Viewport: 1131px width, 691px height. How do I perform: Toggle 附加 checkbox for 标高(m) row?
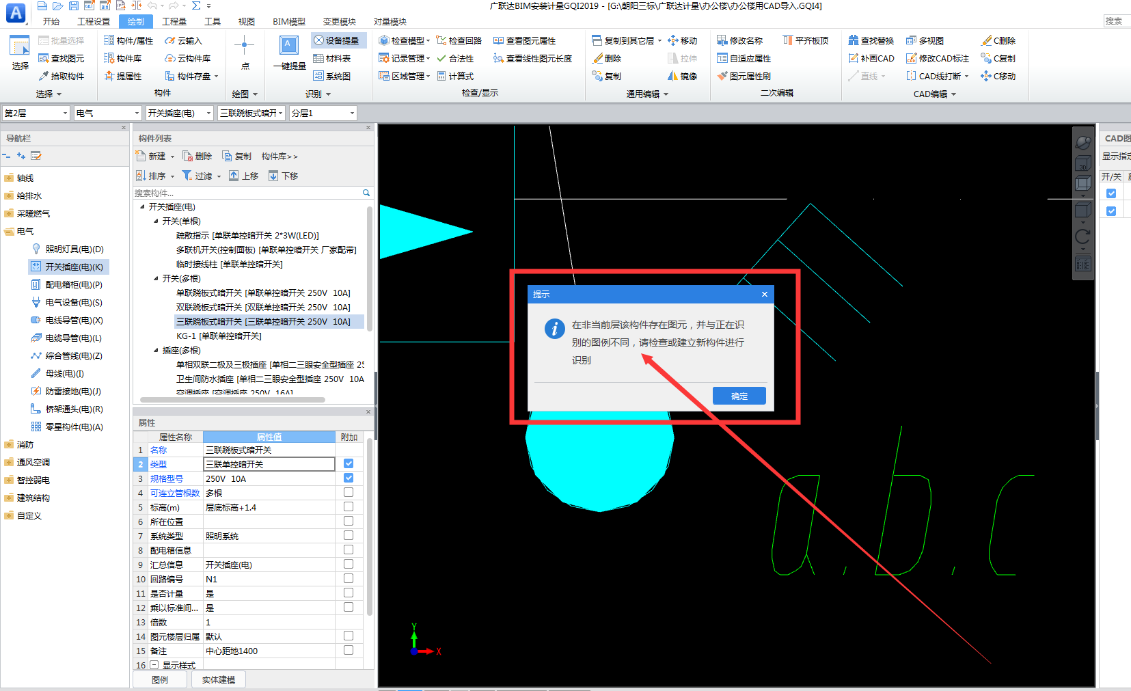[x=349, y=506]
